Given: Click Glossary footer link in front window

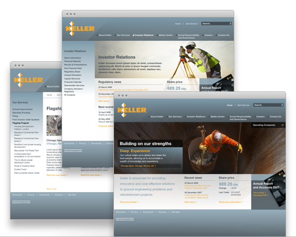Looking at the screenshot, I should pos(162,212).
